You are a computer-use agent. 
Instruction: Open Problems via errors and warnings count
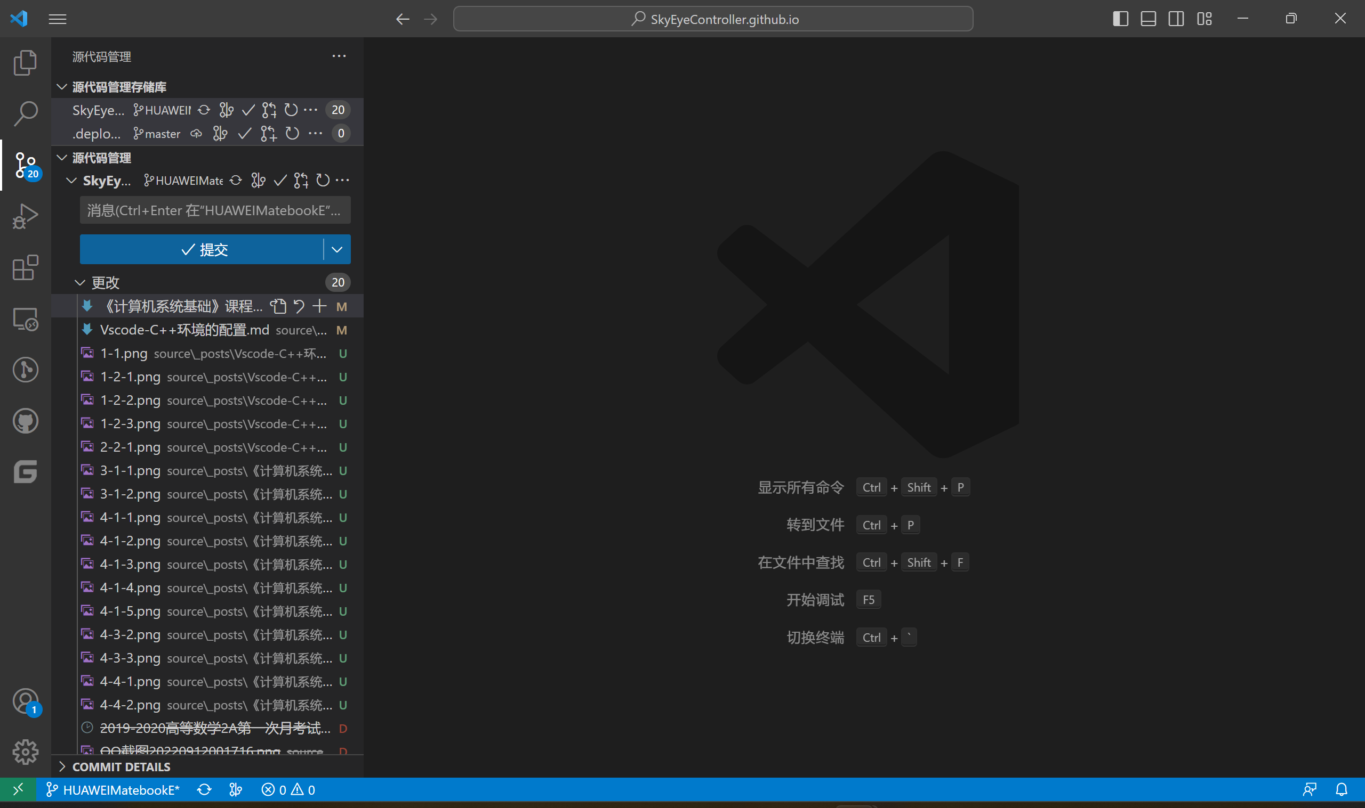tap(288, 789)
